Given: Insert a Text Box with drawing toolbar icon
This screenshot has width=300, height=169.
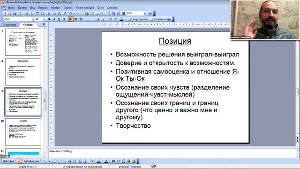Looking at the screenshot, I should click(65, 161).
